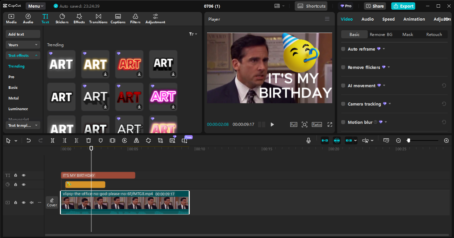Open the Text templates dropdown
The height and width of the screenshot is (238, 454).
23,125
